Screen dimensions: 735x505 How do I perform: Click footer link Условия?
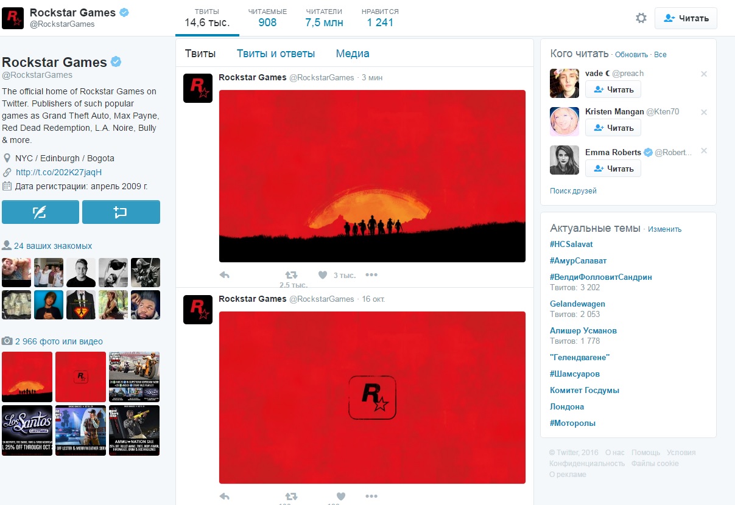[681, 453]
